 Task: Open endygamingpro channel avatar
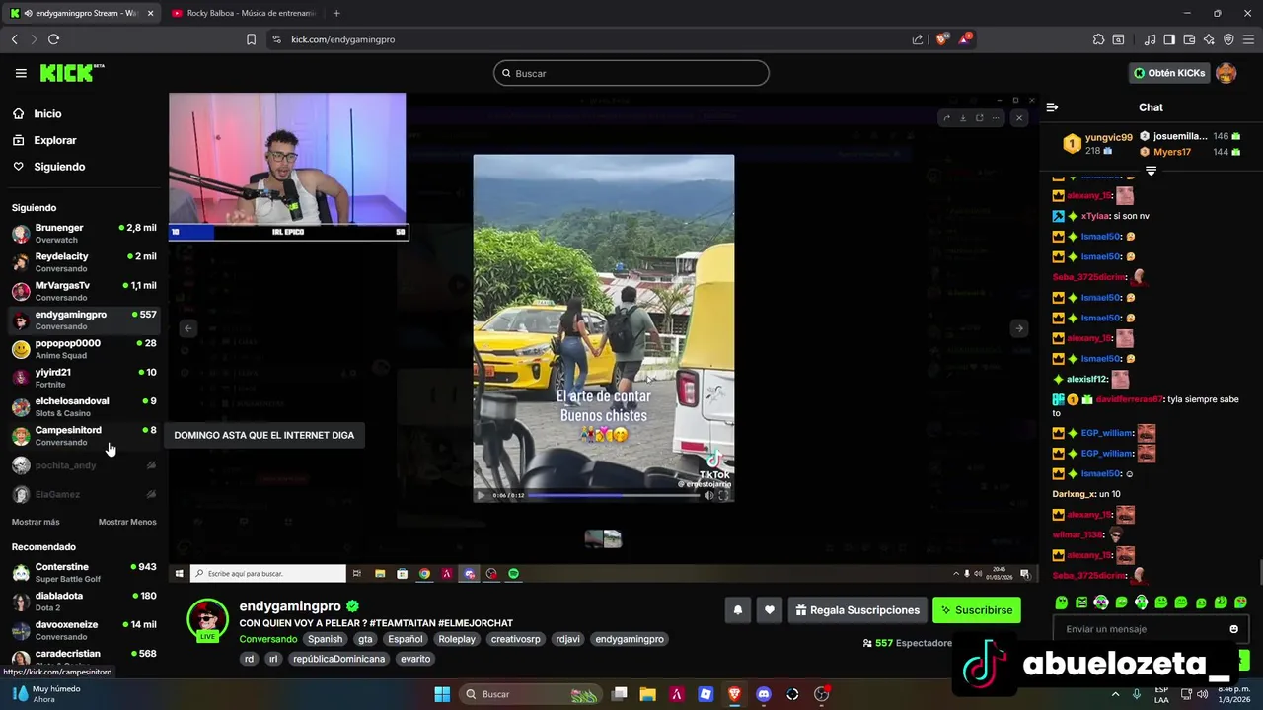pos(208,620)
